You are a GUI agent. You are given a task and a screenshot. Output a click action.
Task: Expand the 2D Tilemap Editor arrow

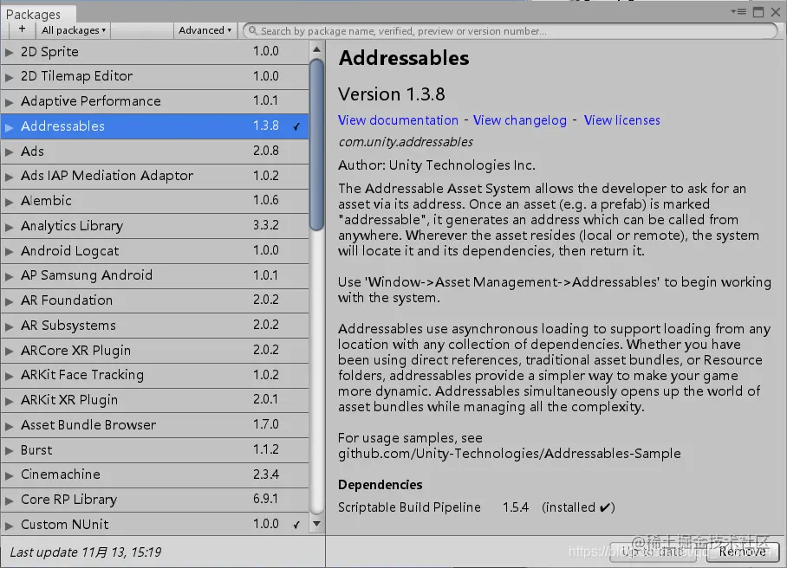pyautogui.click(x=9, y=77)
